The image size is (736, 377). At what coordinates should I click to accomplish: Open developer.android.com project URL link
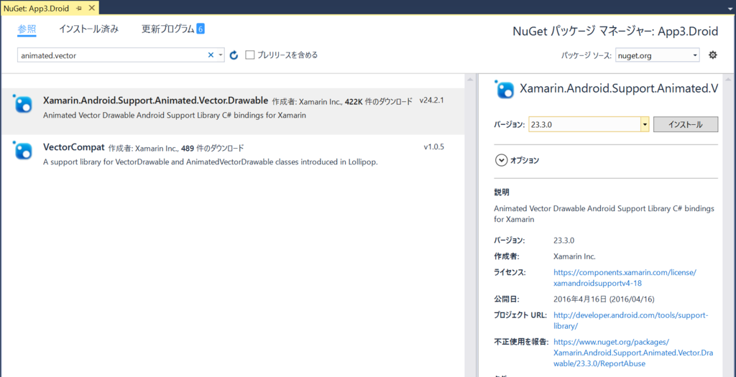coord(631,321)
